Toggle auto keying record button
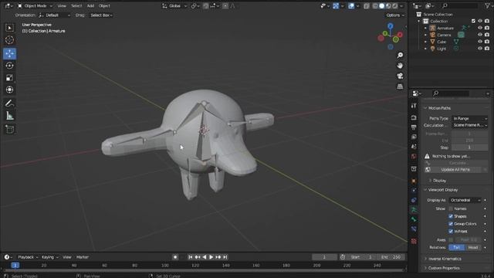Image resolution: width=494 pixels, height=278 pixels. (175, 257)
